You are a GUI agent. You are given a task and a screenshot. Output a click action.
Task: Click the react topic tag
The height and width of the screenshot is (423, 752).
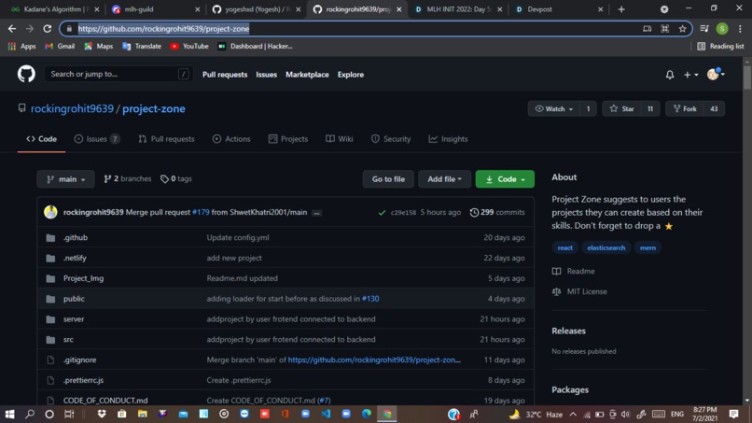coord(565,247)
